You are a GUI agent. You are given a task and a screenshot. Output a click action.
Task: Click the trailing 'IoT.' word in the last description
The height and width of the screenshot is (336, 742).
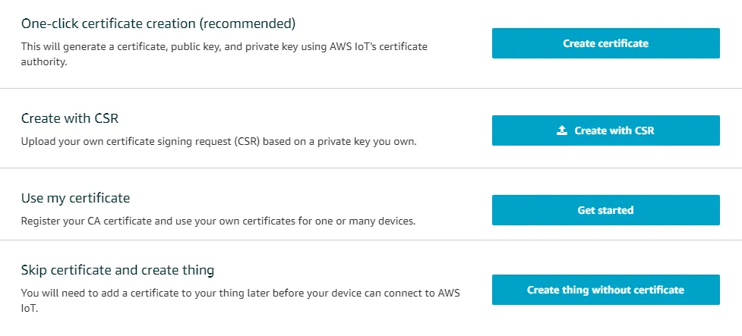(x=30, y=308)
